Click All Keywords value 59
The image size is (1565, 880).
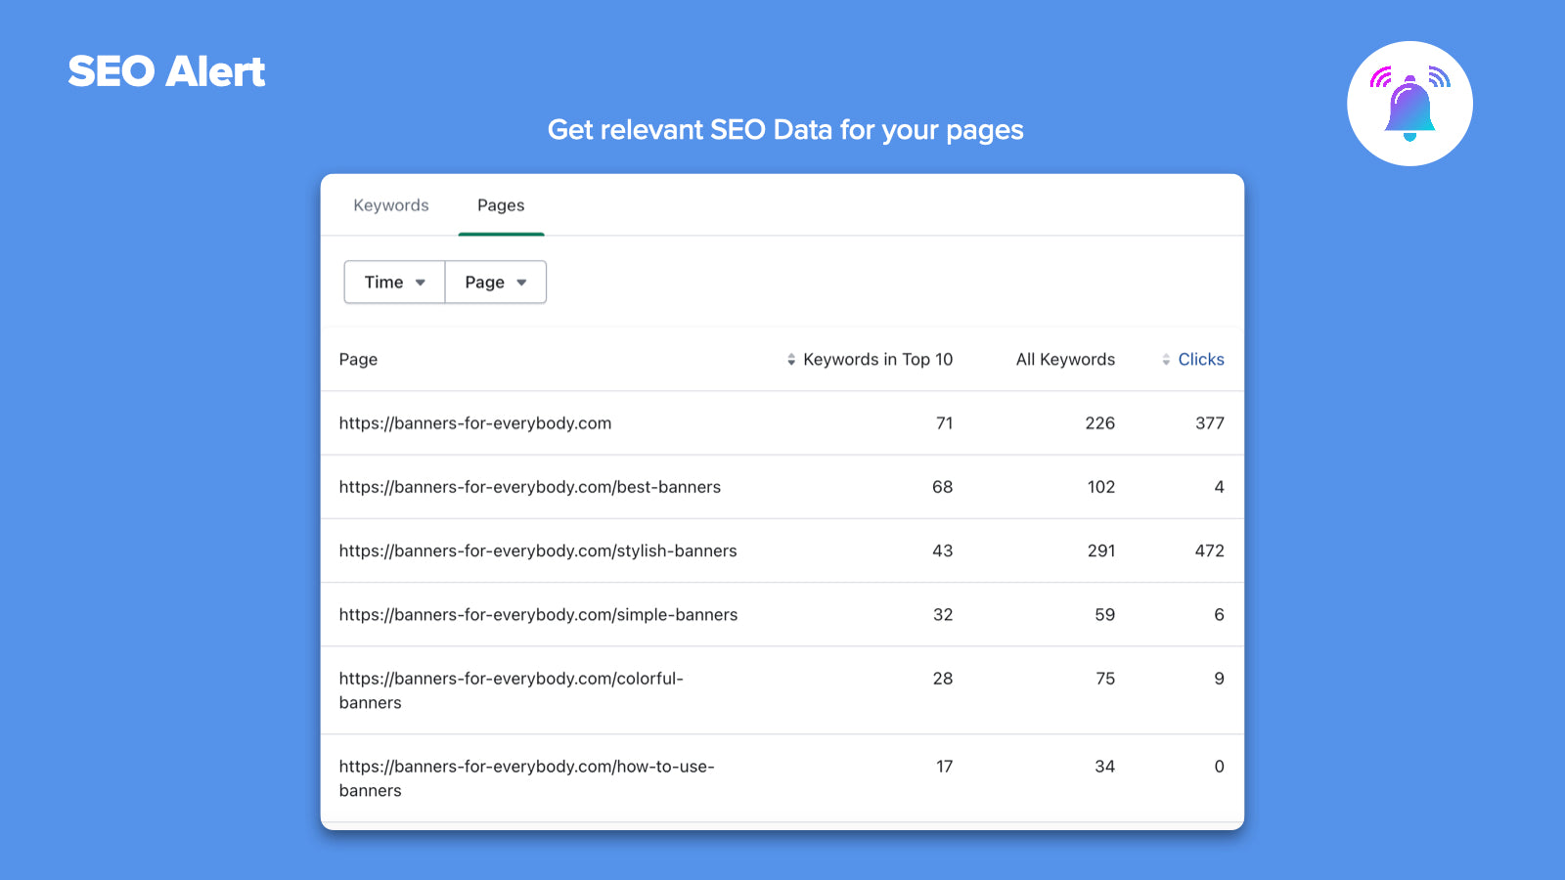1105,615
